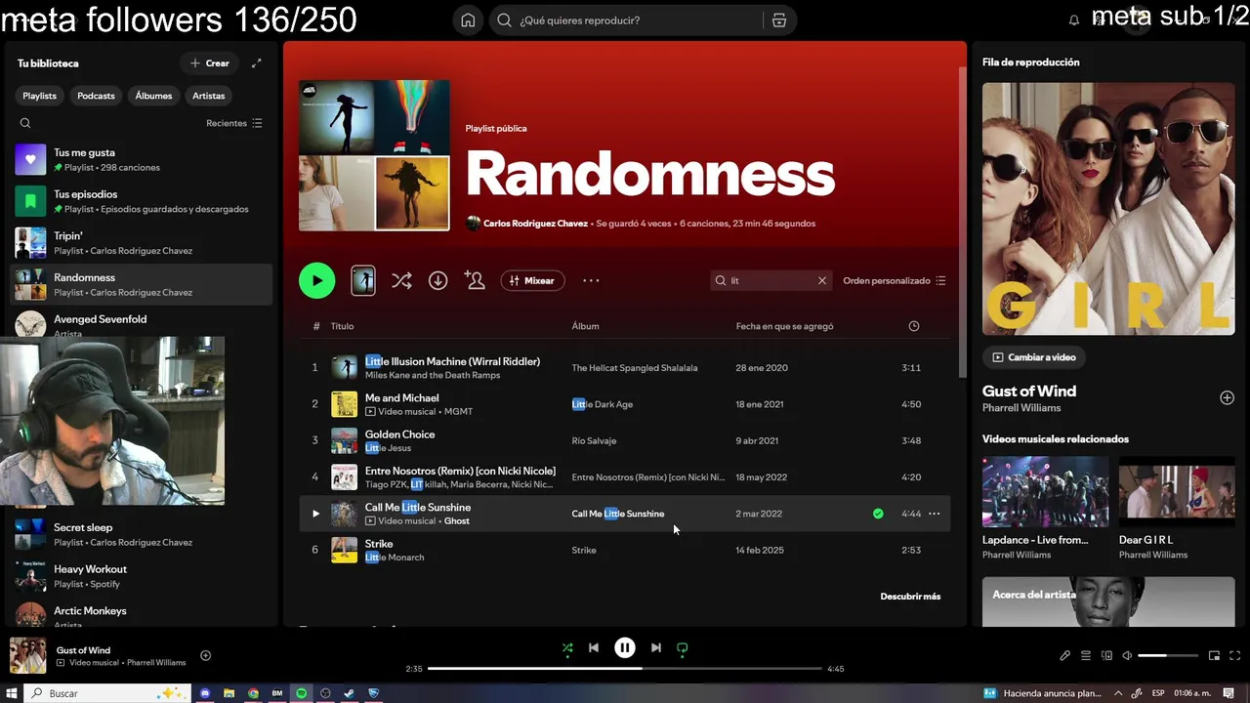
Task: Search inside your library with magnifier icon
Action: pos(25,123)
